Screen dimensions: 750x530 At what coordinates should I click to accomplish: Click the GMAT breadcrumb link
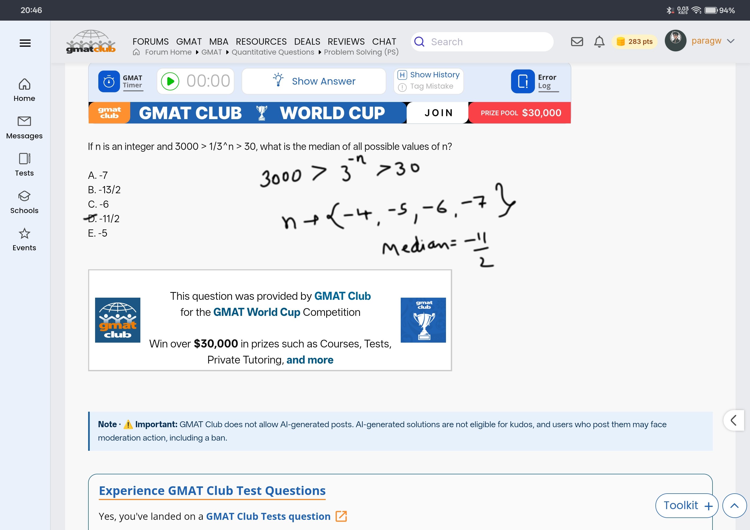coord(212,52)
